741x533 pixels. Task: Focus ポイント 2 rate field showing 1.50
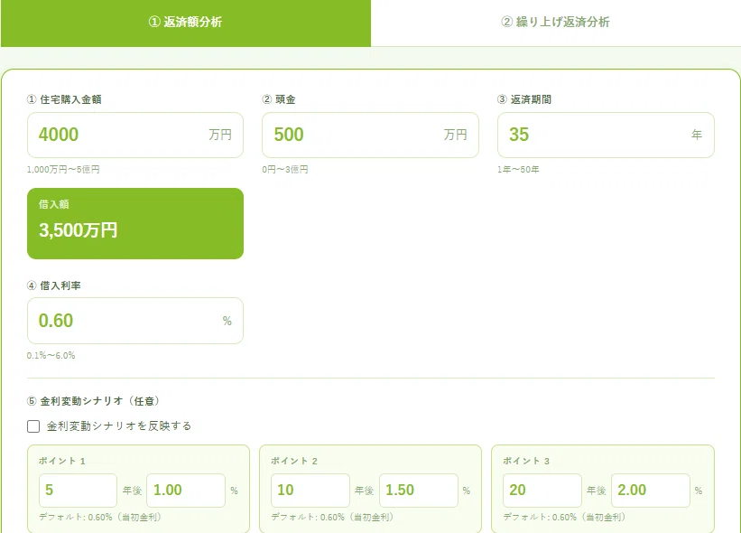tap(418, 490)
